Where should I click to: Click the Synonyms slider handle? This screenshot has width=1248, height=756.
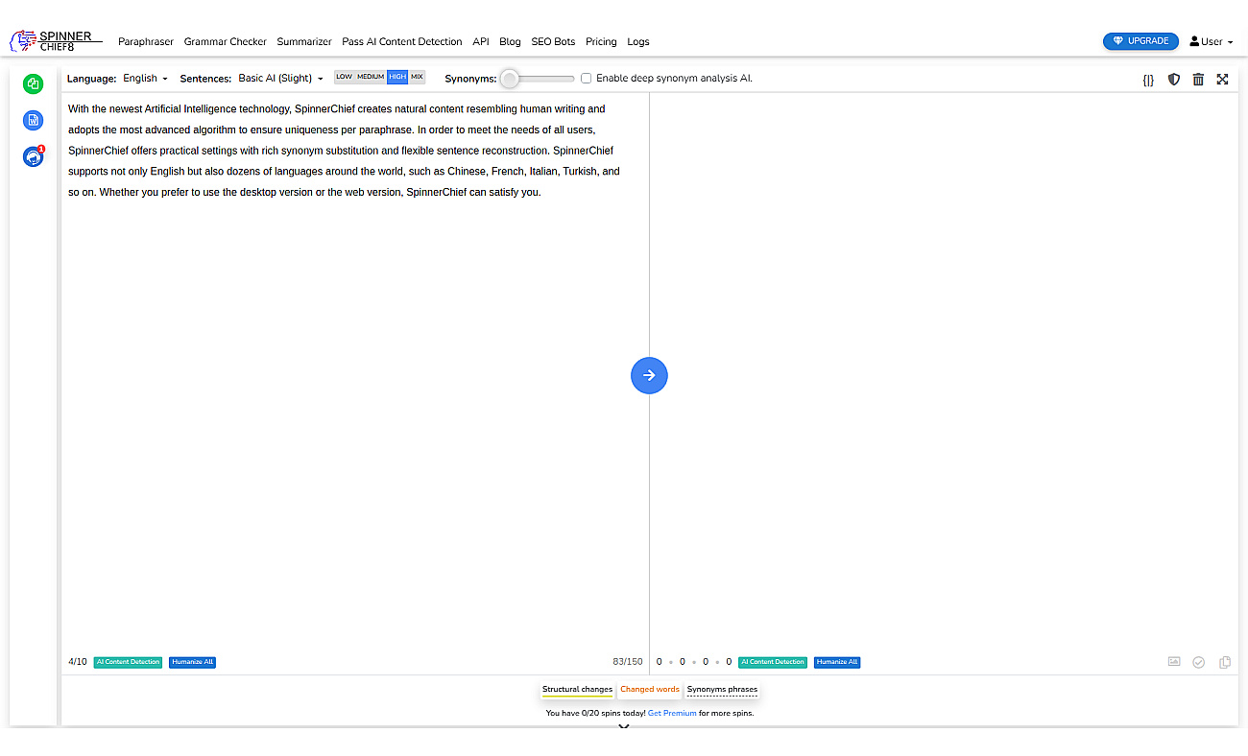pyautogui.click(x=510, y=79)
